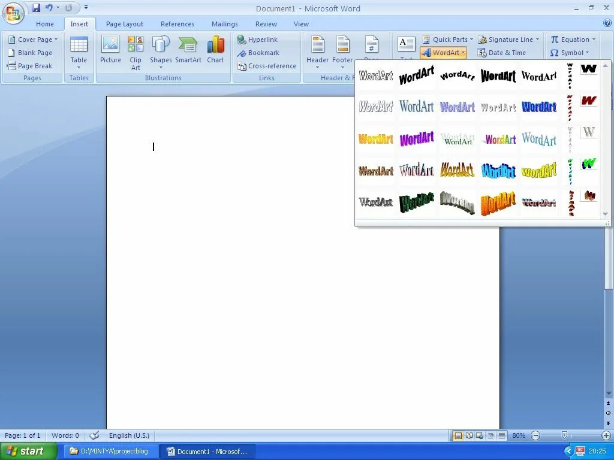Viewport: 614px width, 460px height.
Task: Open the Header dropdown
Action: click(318, 53)
